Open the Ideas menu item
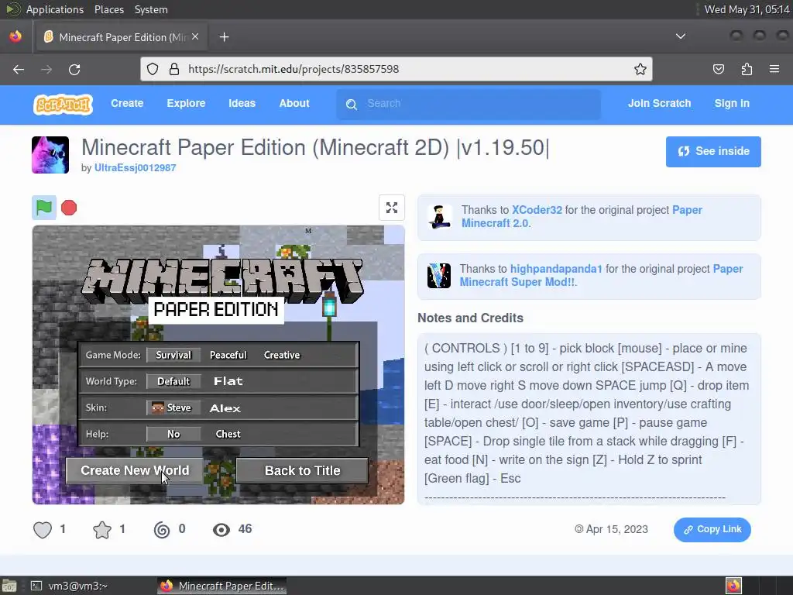Image resolution: width=793 pixels, height=595 pixels. pos(242,103)
